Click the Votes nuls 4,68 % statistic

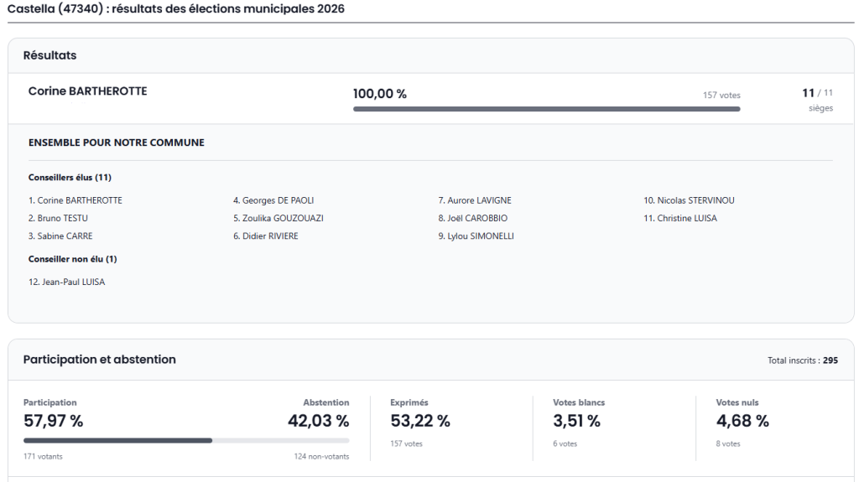742,421
